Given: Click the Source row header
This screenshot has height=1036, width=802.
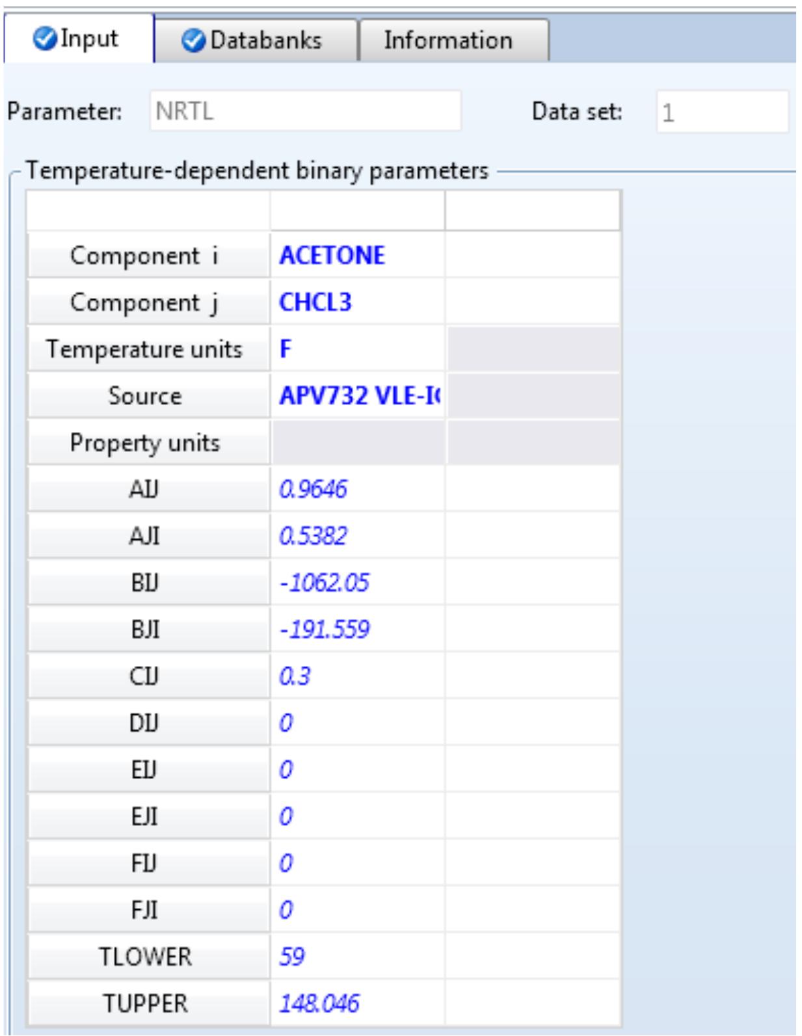Looking at the screenshot, I should coord(148,396).
